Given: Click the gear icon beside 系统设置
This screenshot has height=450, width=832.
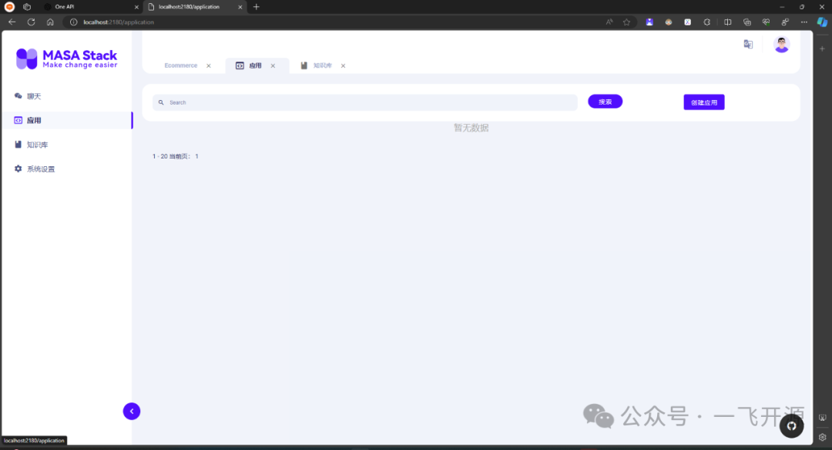Looking at the screenshot, I should (18, 168).
